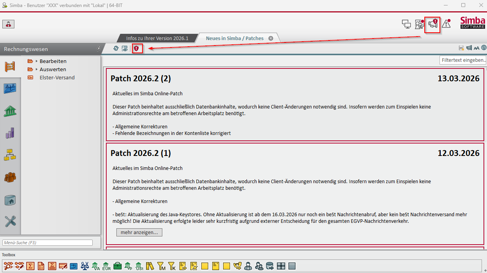Click the warning triangle icon
This screenshot has height=273, width=487.
click(x=446, y=24)
